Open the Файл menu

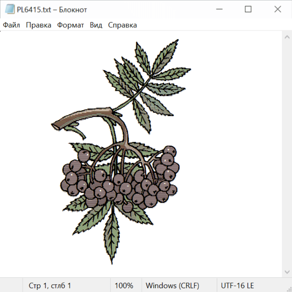pyautogui.click(x=12, y=25)
